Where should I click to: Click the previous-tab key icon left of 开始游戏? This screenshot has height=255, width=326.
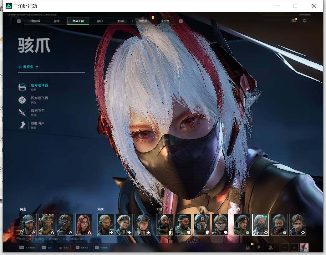19,21
